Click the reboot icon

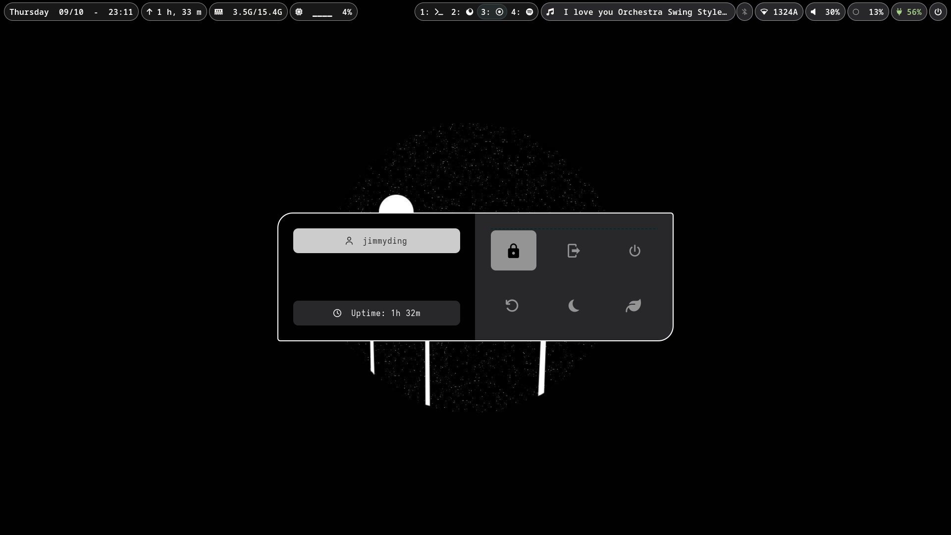tap(512, 306)
